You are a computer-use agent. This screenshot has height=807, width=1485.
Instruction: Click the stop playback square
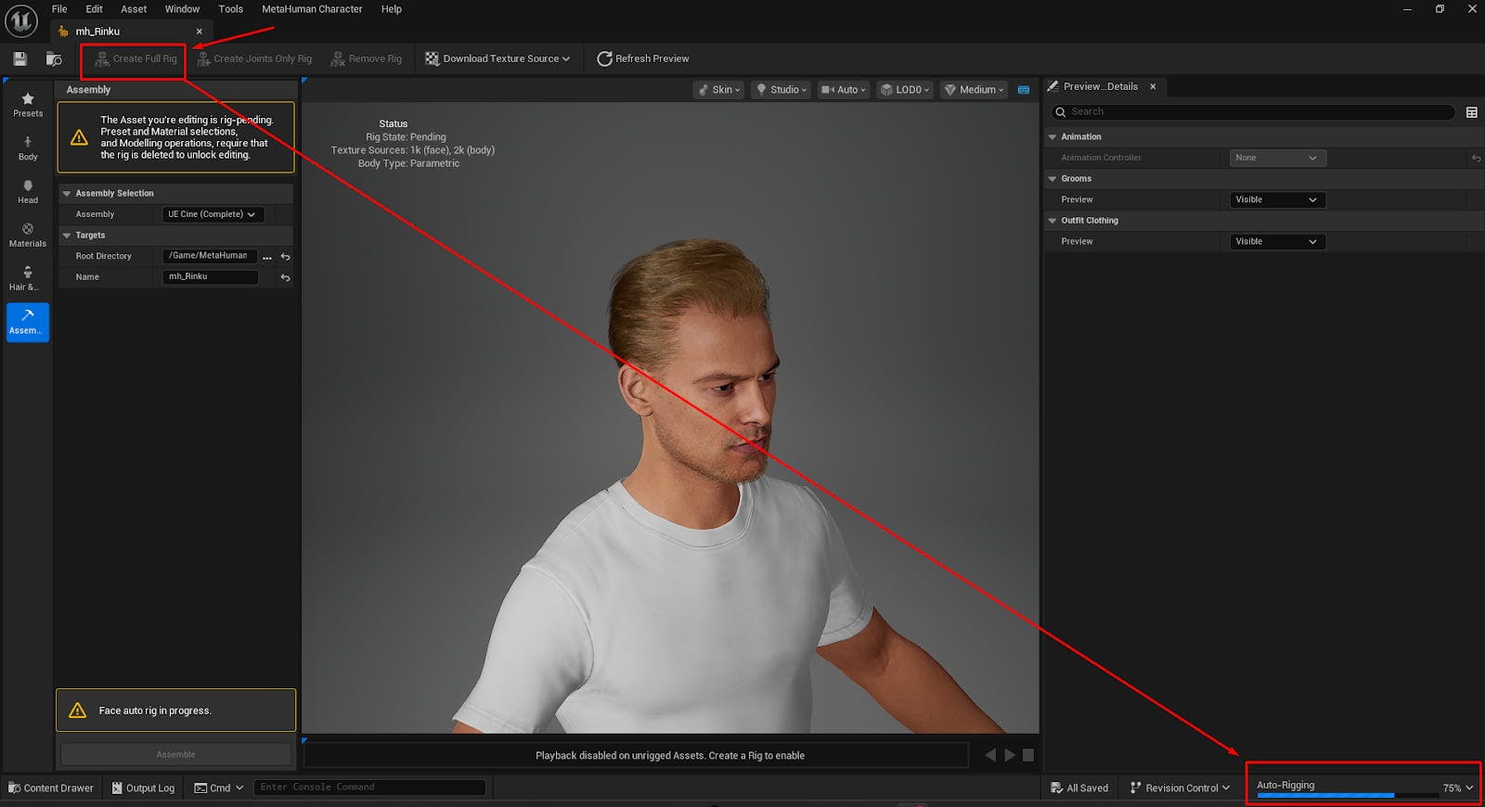click(1028, 755)
